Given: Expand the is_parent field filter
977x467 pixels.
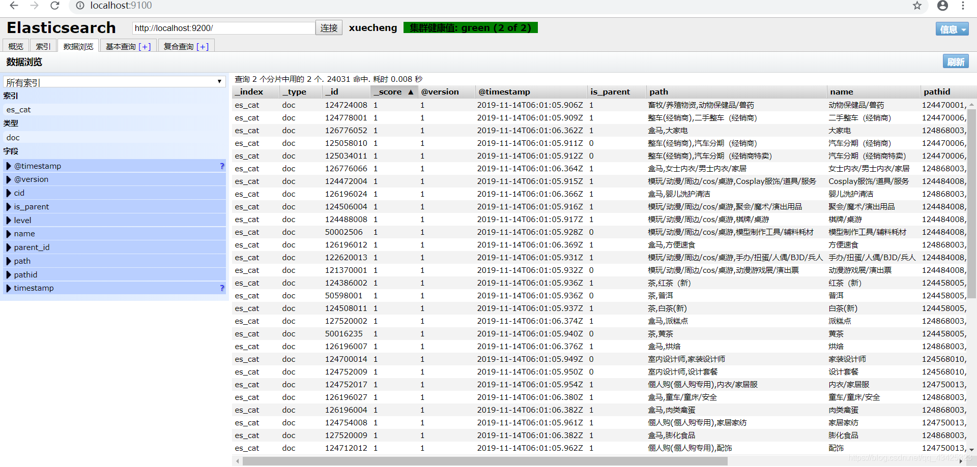Looking at the screenshot, I should pyautogui.click(x=9, y=206).
